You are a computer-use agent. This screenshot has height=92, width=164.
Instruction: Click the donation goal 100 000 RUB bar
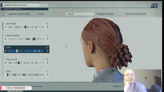(16, 88)
